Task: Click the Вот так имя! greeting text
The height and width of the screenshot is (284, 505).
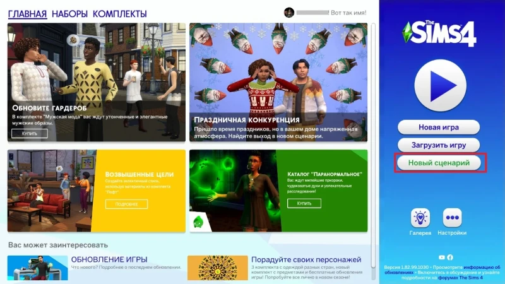Action: point(348,13)
